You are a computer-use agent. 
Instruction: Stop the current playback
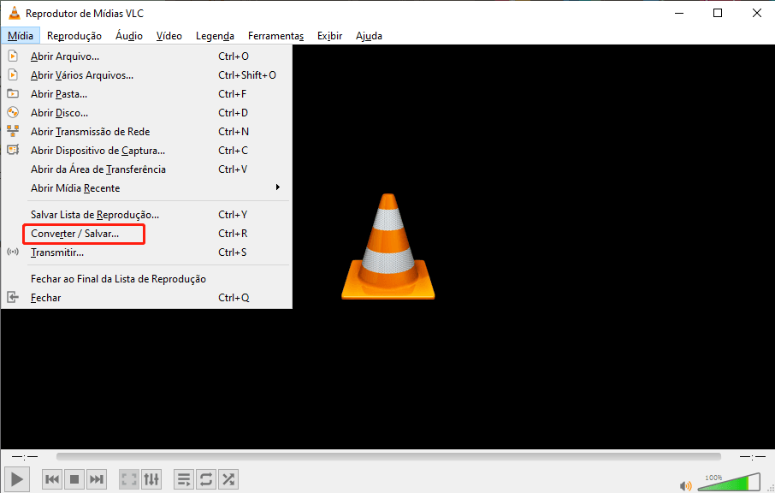coord(74,479)
